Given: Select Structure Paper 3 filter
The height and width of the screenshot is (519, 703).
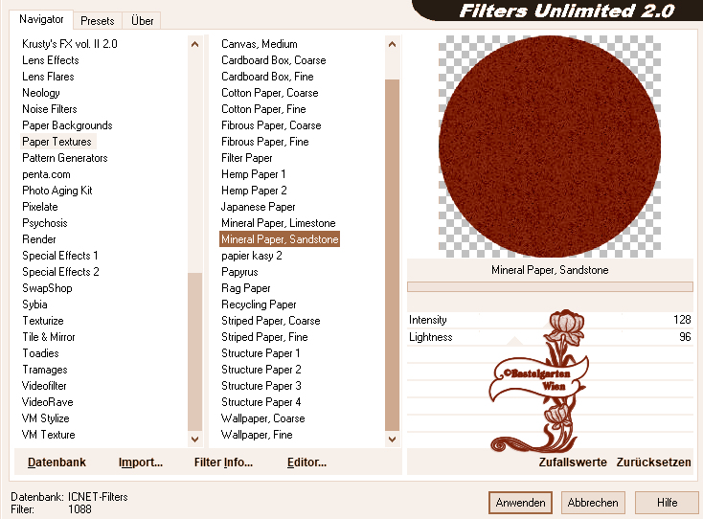Looking at the screenshot, I should (261, 386).
